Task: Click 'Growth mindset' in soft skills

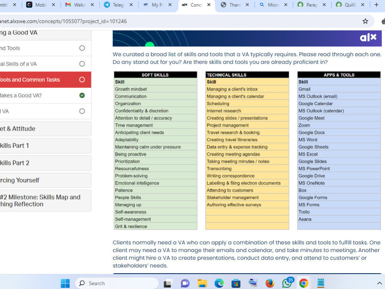Action: [x=131, y=89]
